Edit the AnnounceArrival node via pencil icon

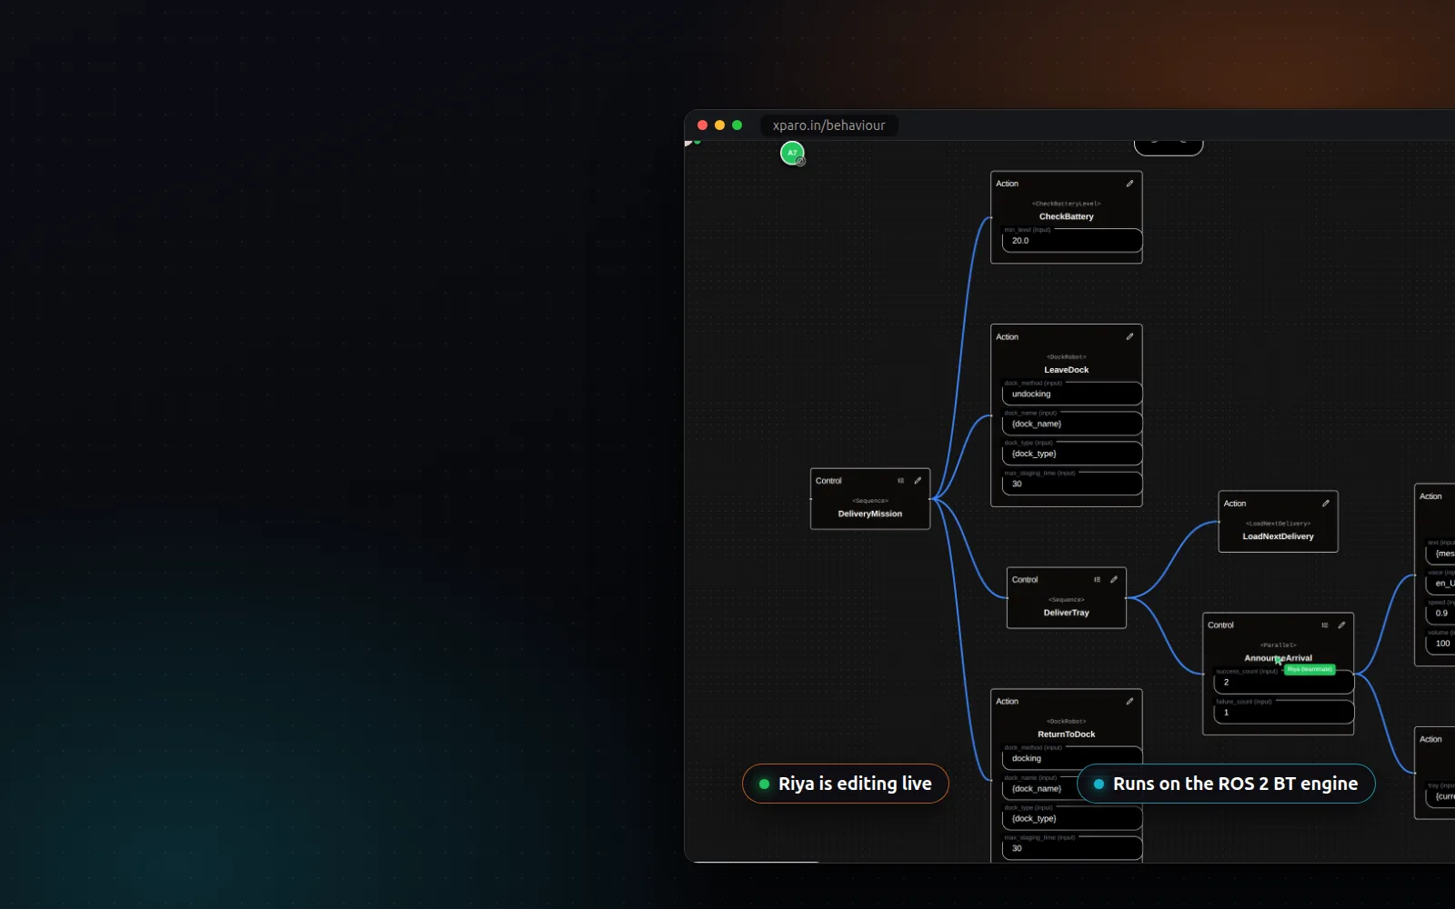coord(1341,625)
